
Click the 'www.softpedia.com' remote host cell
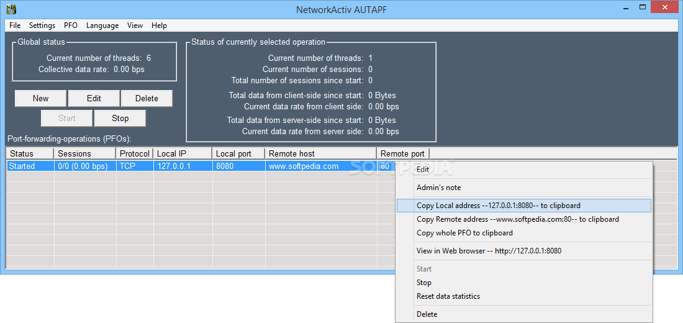(321, 166)
